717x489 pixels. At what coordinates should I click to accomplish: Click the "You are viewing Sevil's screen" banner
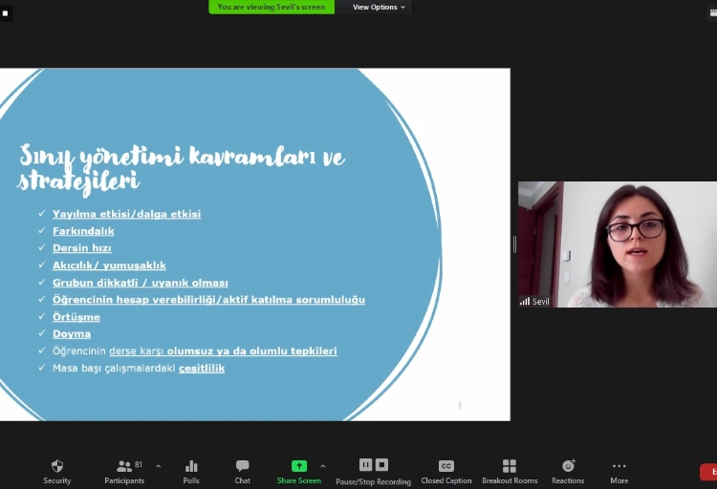coord(272,7)
